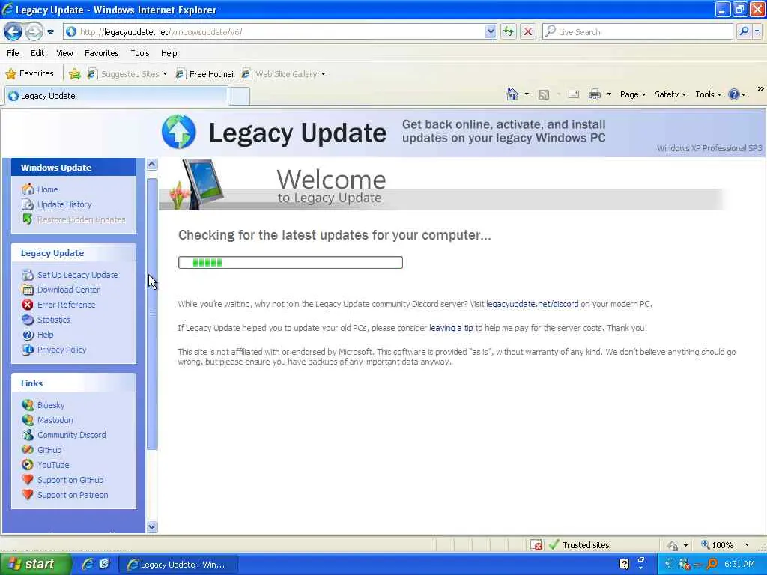Click the YouTube play icon

[28, 465]
